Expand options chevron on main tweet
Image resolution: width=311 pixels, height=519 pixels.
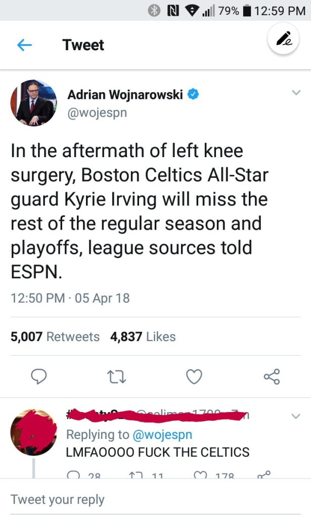point(296,93)
